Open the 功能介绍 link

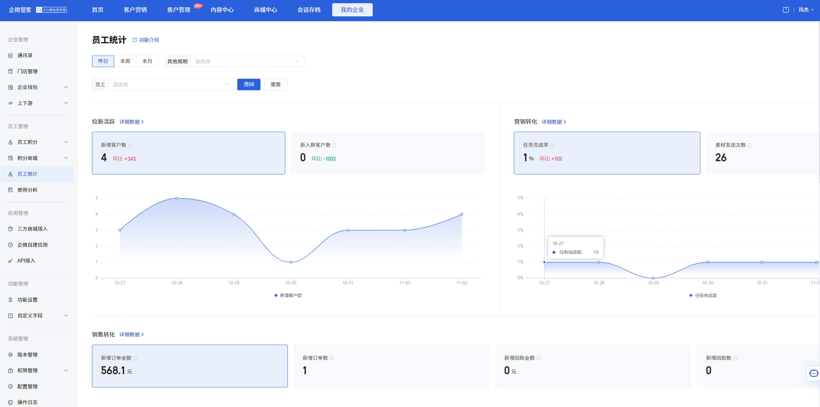click(146, 40)
